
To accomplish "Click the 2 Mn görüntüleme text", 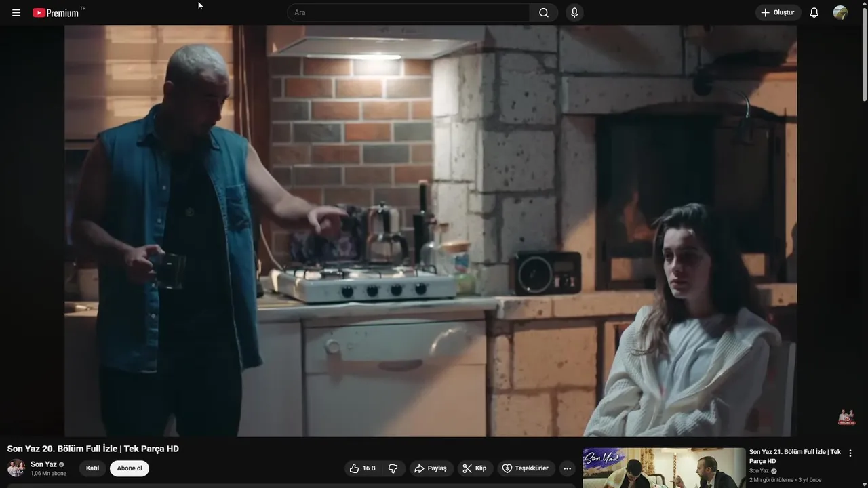I will point(771,480).
